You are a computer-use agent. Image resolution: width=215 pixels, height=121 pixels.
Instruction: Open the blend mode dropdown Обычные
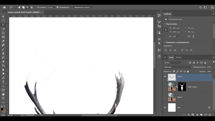coord(178,67)
